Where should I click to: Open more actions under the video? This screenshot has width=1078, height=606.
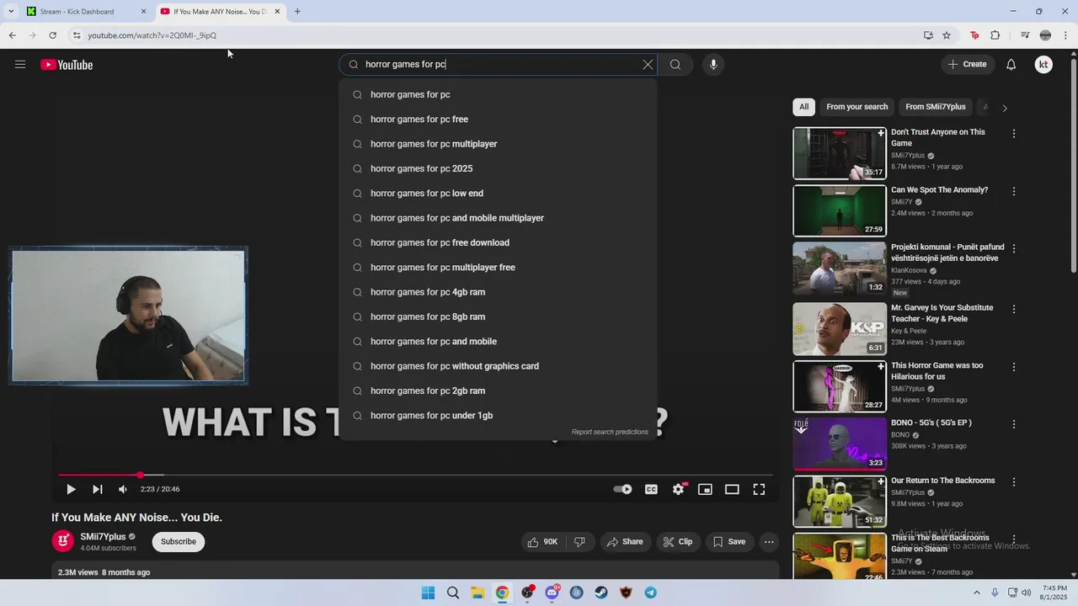[769, 542]
